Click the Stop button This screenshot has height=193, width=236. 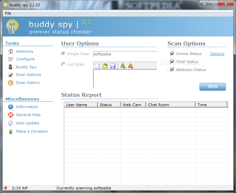pos(212,87)
